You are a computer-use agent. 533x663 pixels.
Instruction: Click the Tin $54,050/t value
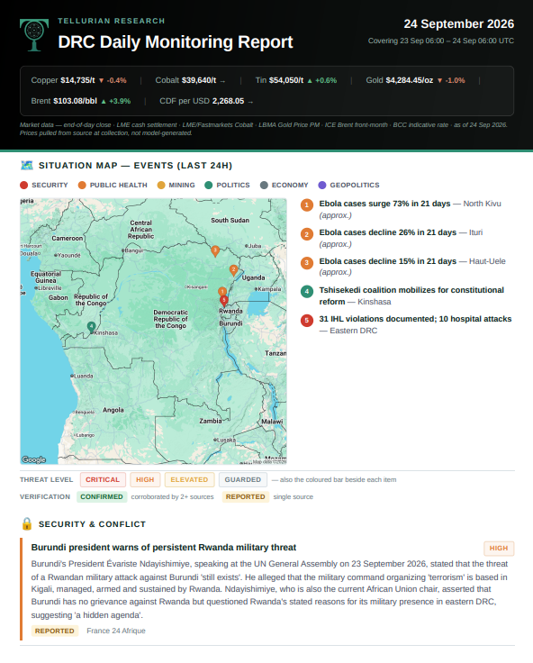[286, 80]
